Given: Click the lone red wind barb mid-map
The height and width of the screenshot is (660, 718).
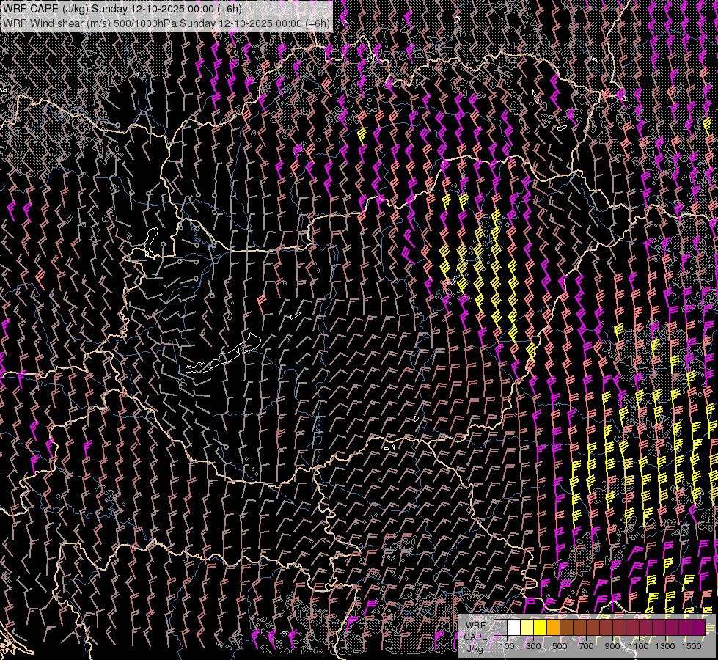Looking at the screenshot, I should [262, 301].
